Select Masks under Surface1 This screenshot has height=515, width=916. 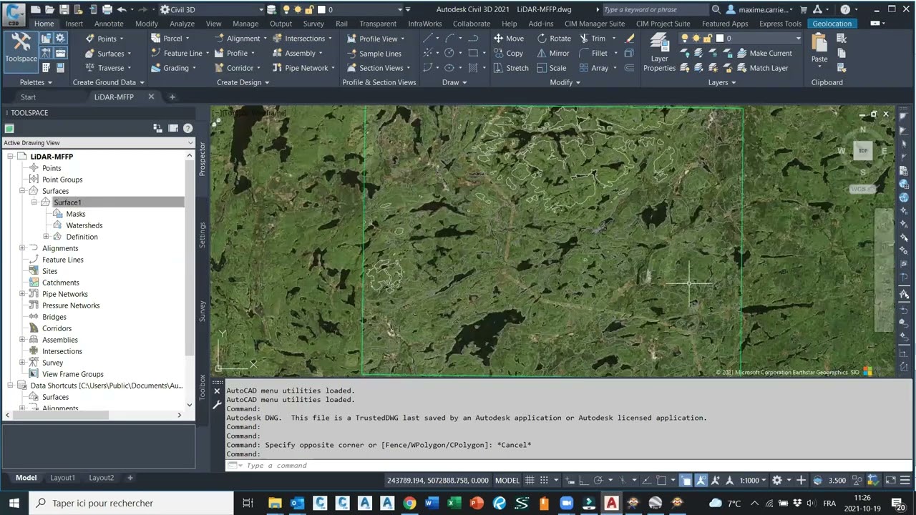click(75, 214)
